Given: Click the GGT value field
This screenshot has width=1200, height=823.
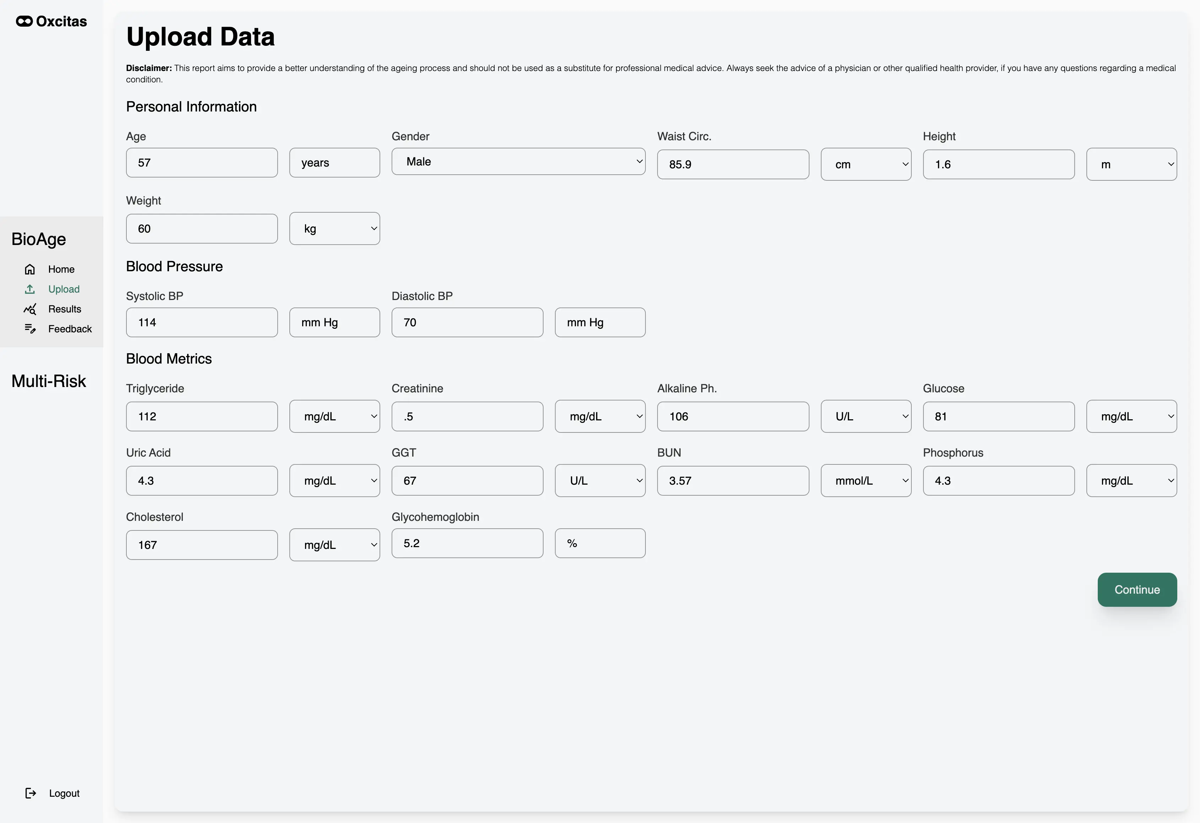Looking at the screenshot, I should coord(467,481).
